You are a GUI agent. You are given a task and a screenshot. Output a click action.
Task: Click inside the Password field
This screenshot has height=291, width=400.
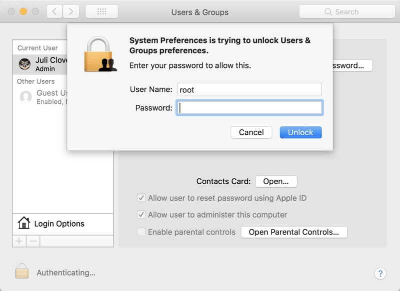click(249, 107)
